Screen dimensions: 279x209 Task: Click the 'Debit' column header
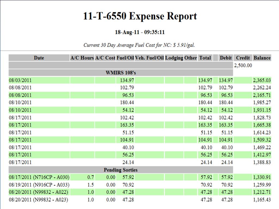(x=226, y=58)
